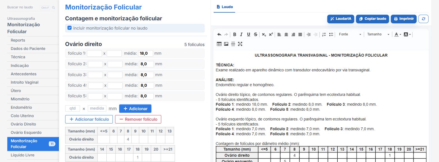439x162 pixels.
Task: Toggle bold formatting
Action: [235, 35]
